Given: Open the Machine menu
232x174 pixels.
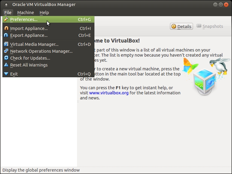Looking at the screenshot, I should (25, 13).
